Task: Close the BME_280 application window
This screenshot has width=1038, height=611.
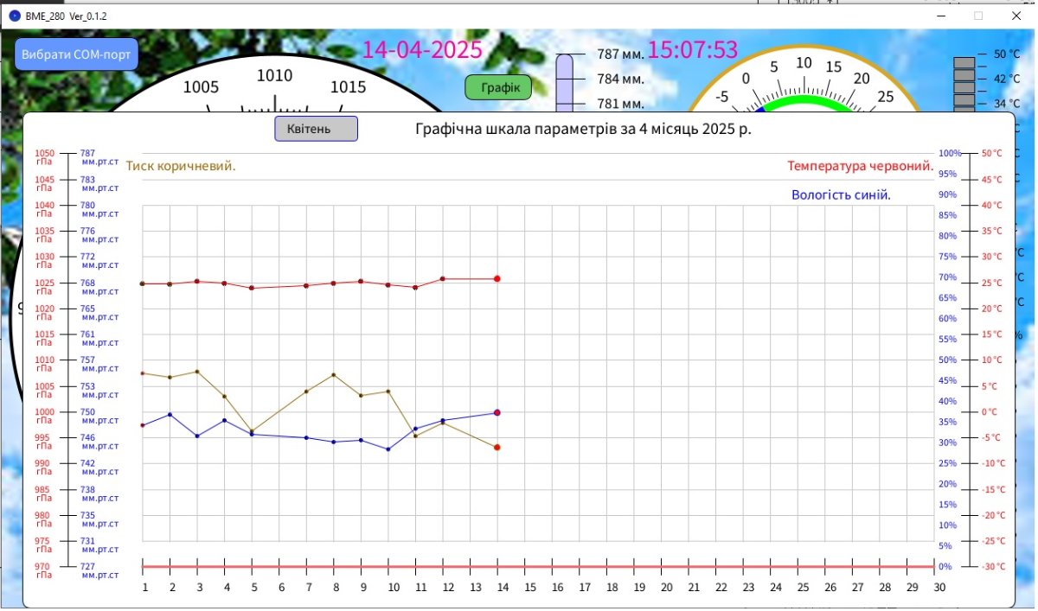Action: [x=1016, y=16]
